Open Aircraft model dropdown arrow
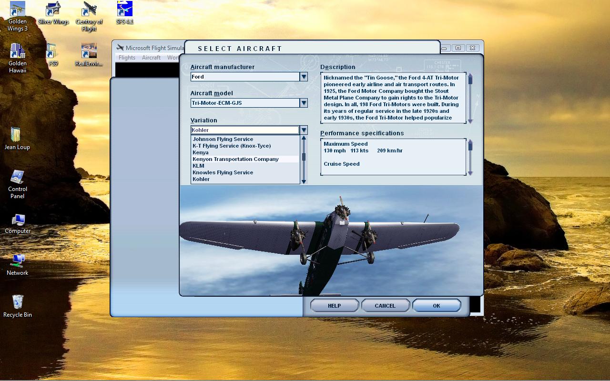 304,103
